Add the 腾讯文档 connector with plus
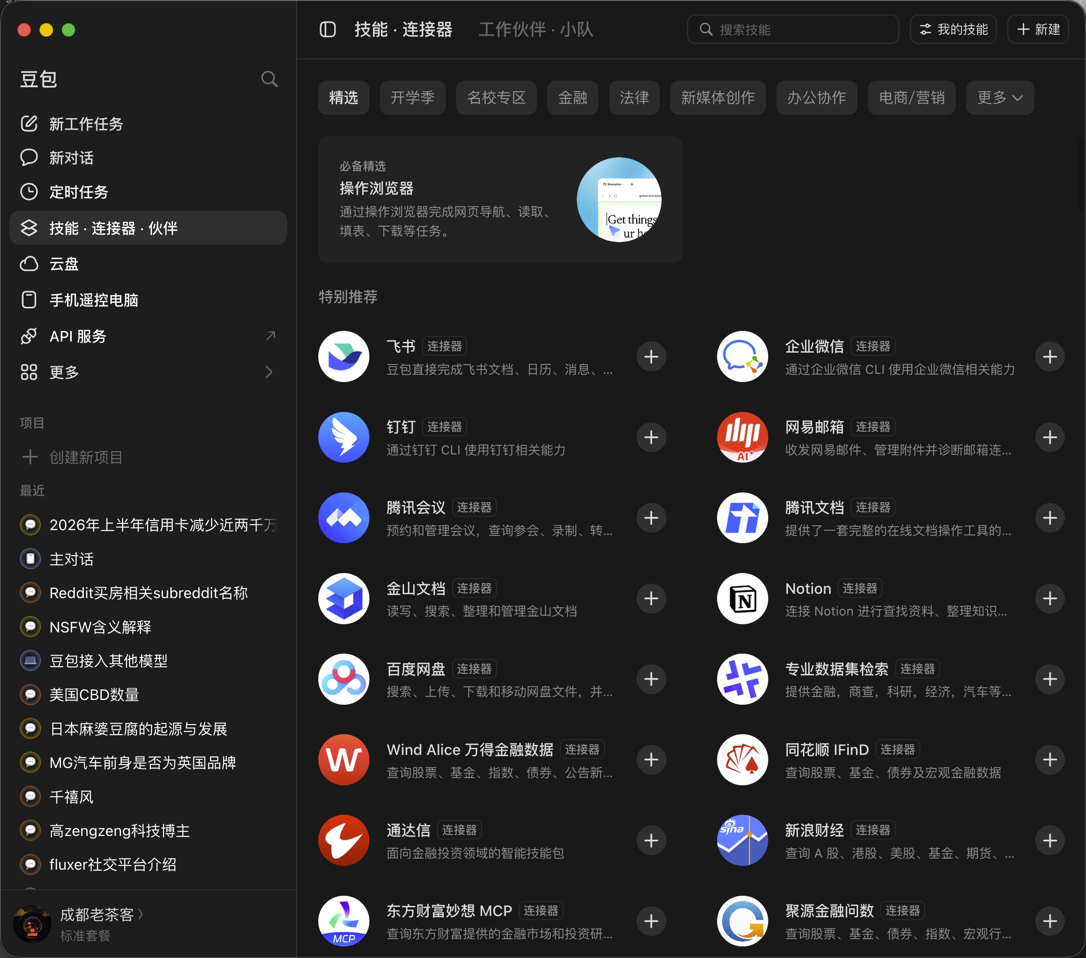The width and height of the screenshot is (1086, 958). (x=1050, y=518)
